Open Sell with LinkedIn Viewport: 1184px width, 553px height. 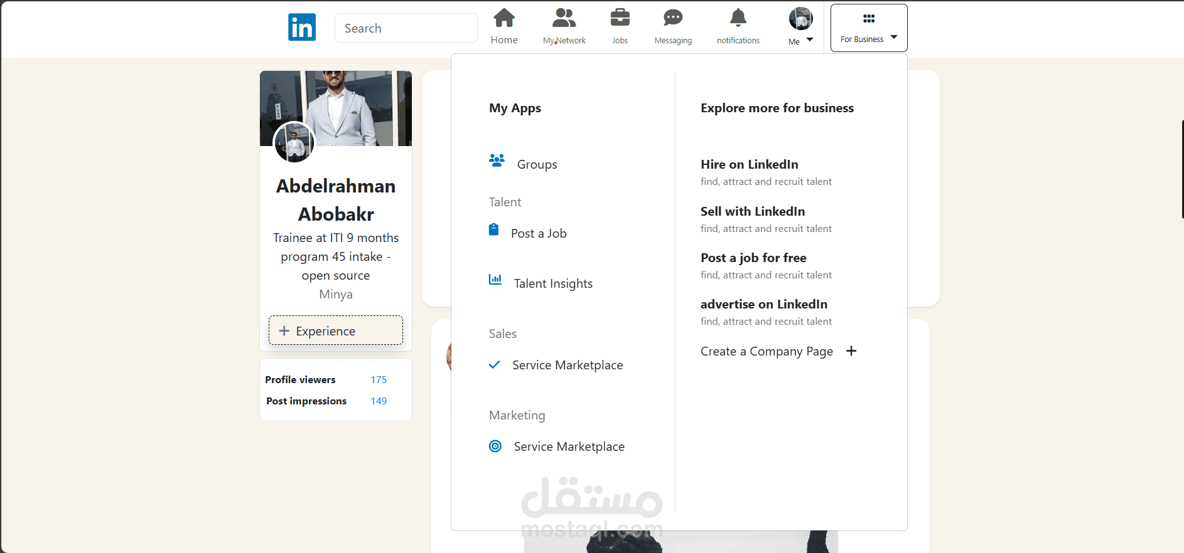pos(753,211)
